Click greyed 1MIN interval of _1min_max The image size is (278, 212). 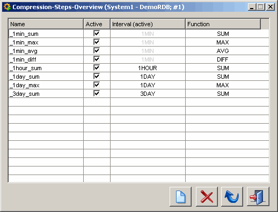[148, 42]
